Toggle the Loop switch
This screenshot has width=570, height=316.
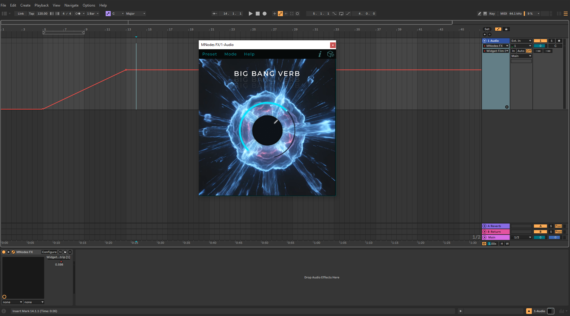pos(341,14)
